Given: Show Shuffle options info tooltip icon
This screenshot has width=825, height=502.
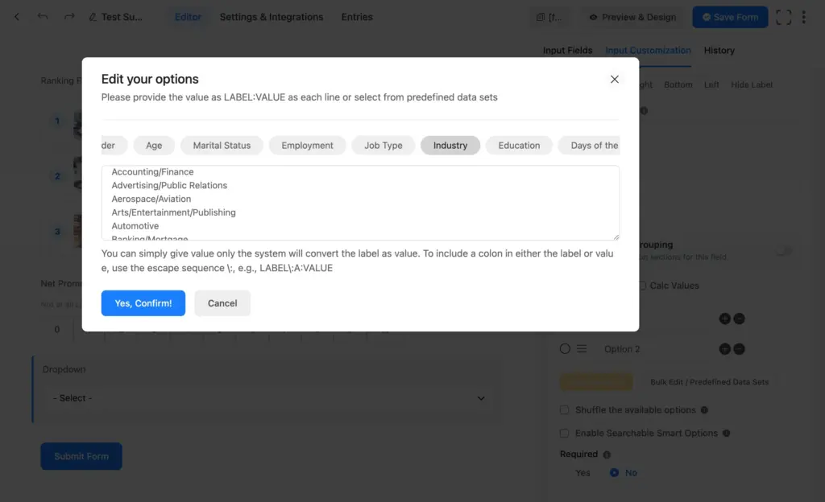Looking at the screenshot, I should click(x=704, y=410).
